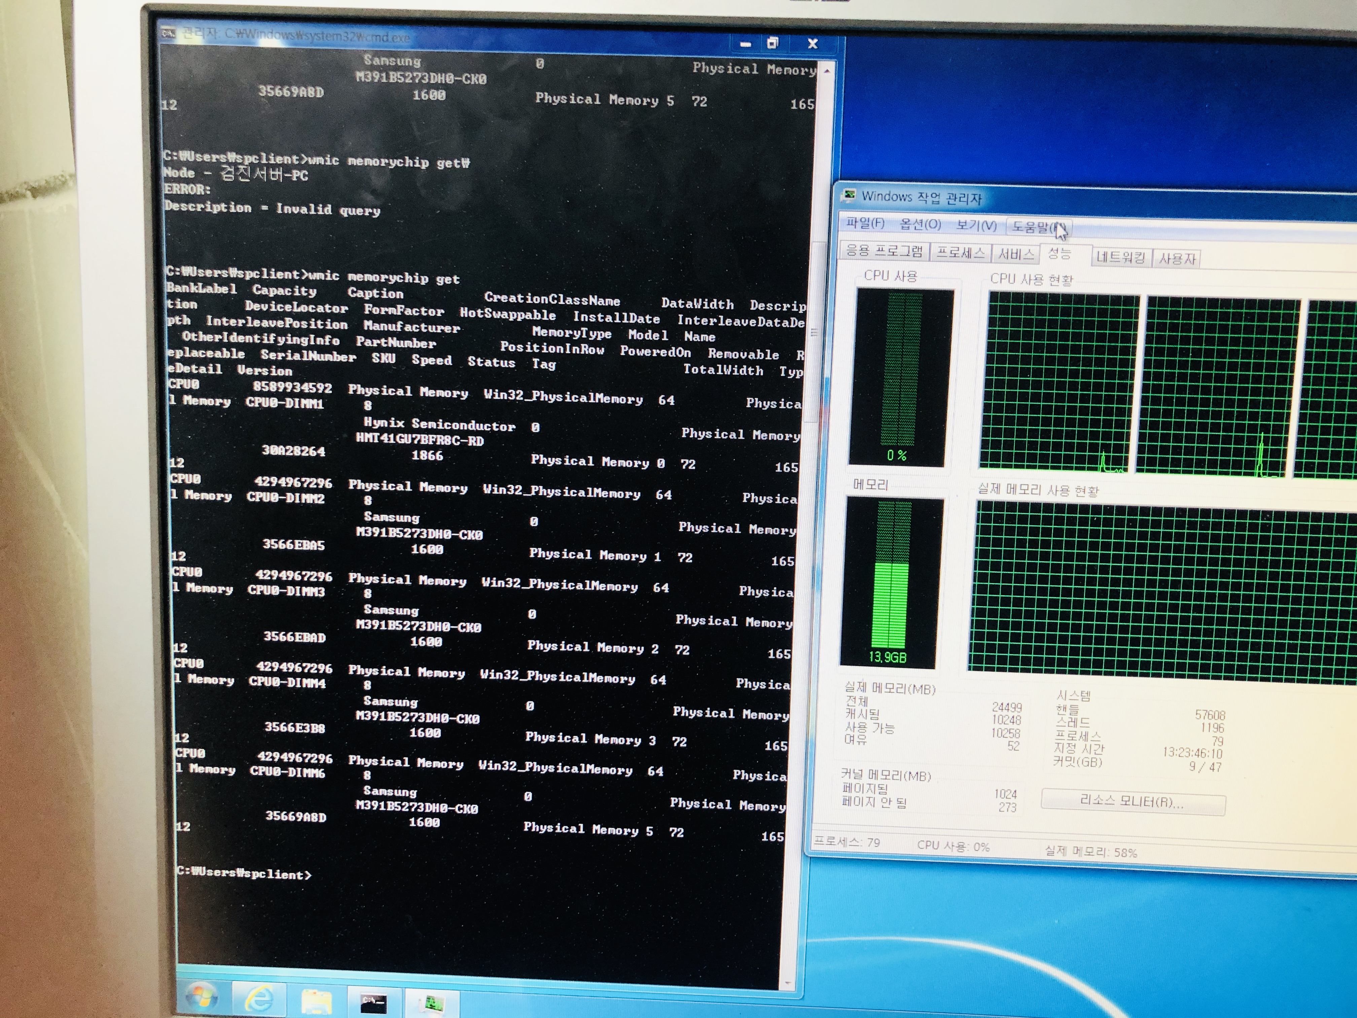This screenshot has height=1018, width=1357.
Task: Restore down the cmd window
Action: click(x=772, y=43)
